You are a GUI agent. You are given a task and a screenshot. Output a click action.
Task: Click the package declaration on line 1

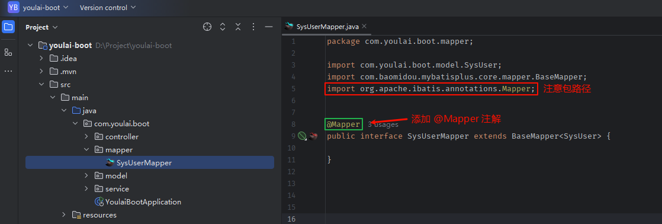click(x=400, y=41)
